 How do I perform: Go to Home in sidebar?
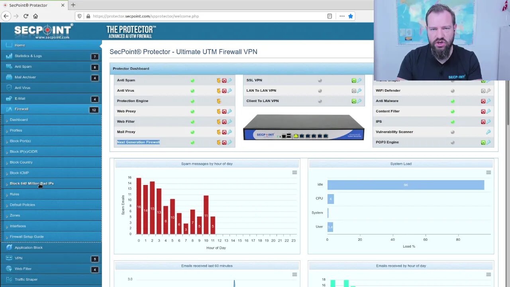[51, 45]
